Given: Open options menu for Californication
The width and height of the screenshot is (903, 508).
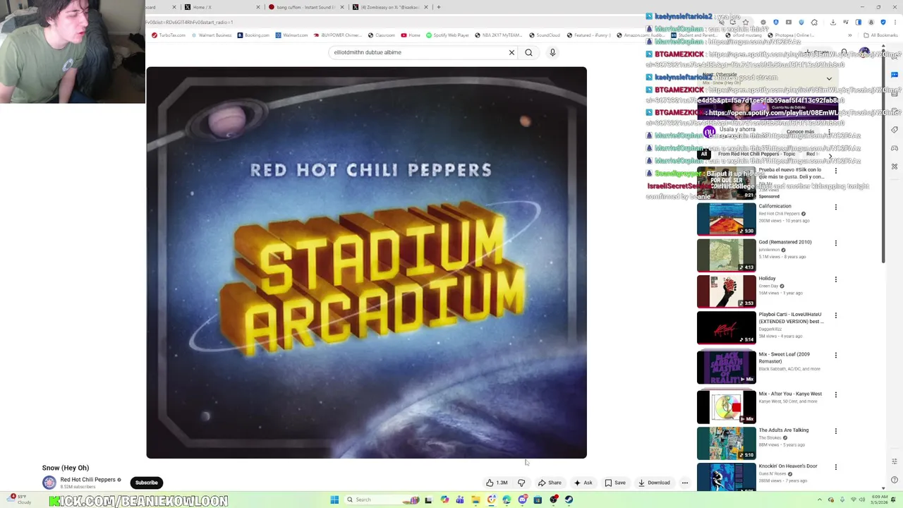Looking at the screenshot, I should click(x=836, y=207).
